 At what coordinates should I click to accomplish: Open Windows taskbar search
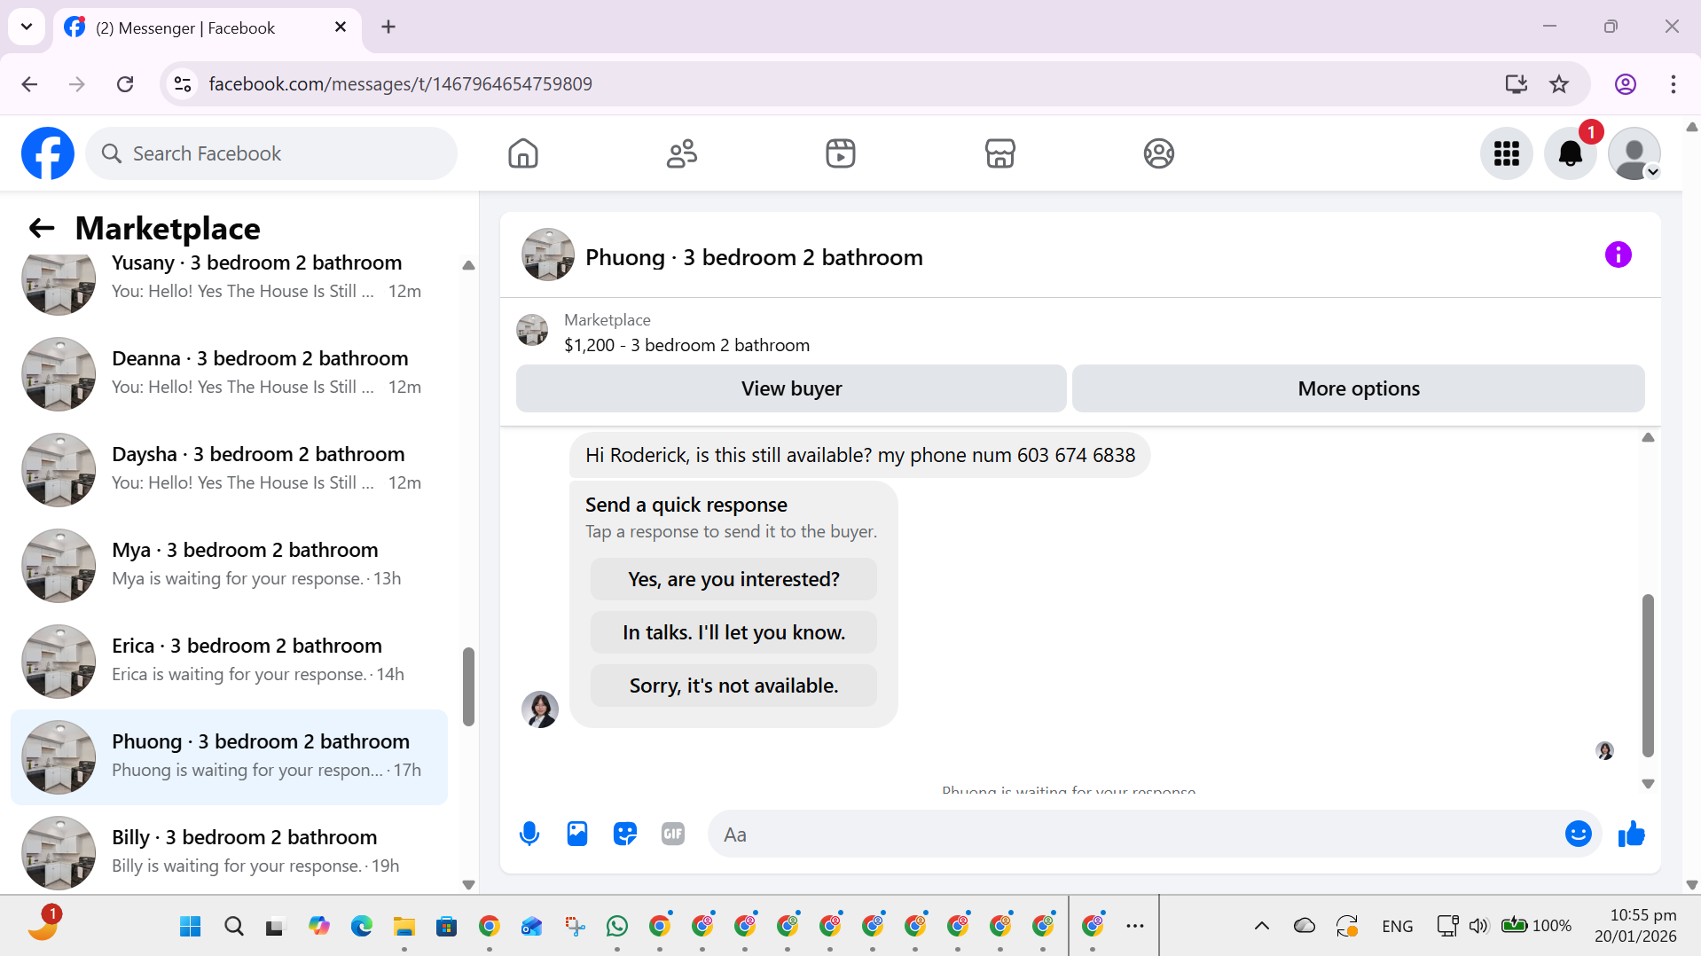tap(234, 927)
